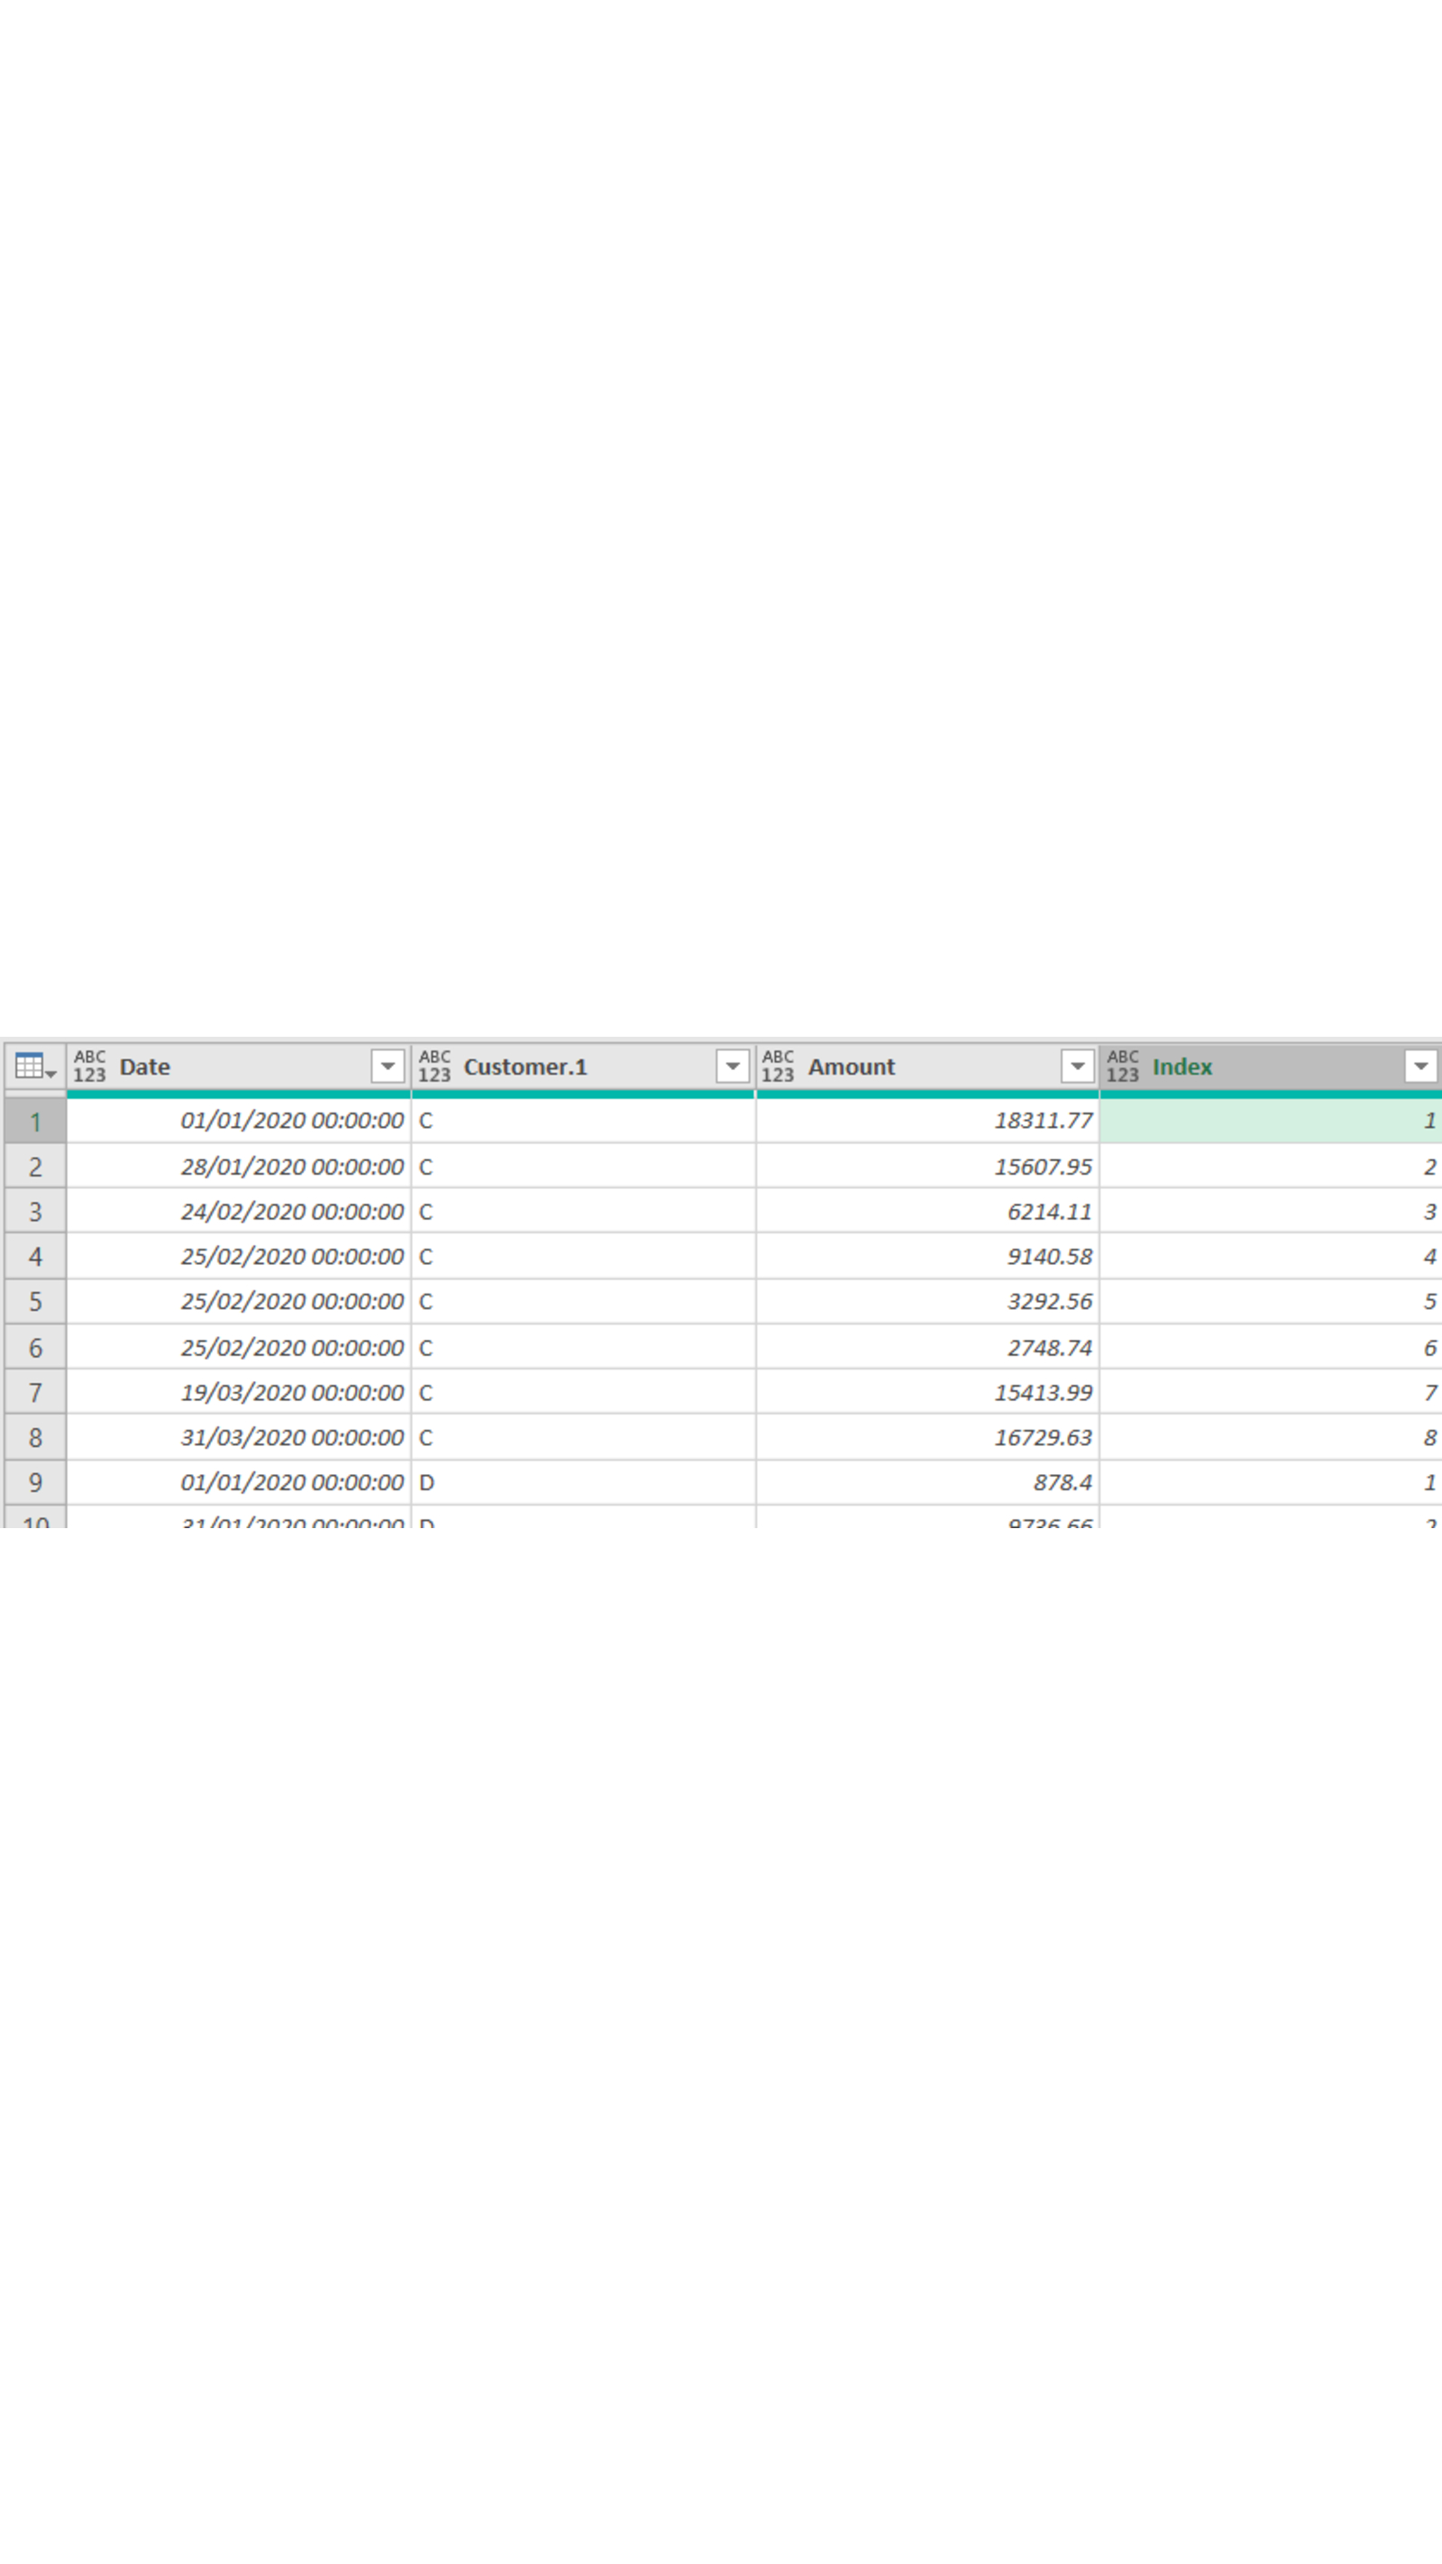Click the date cell 24/02/2020 00:00:00
The height and width of the screenshot is (2564, 1442).
(x=292, y=1212)
